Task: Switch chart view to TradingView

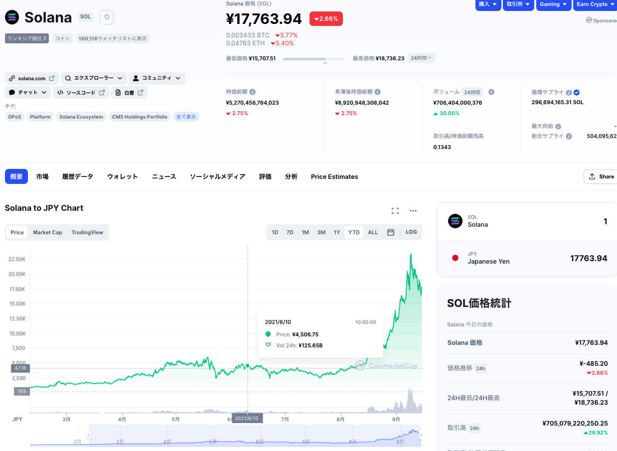Action: click(x=87, y=232)
